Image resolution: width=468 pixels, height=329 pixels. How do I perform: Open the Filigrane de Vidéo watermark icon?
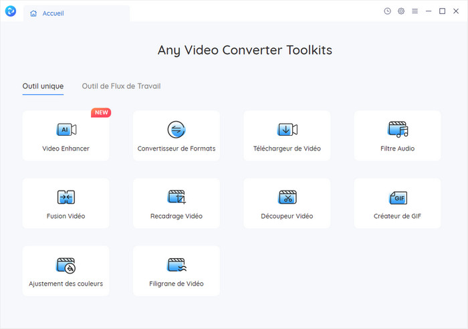point(177,265)
